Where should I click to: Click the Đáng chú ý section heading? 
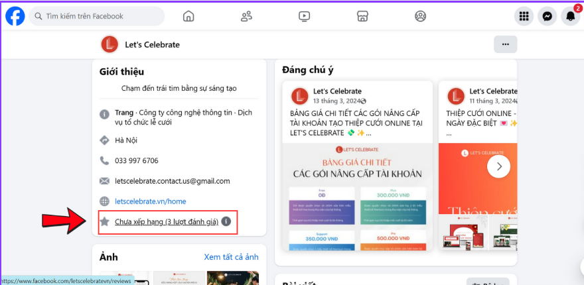[x=308, y=70]
